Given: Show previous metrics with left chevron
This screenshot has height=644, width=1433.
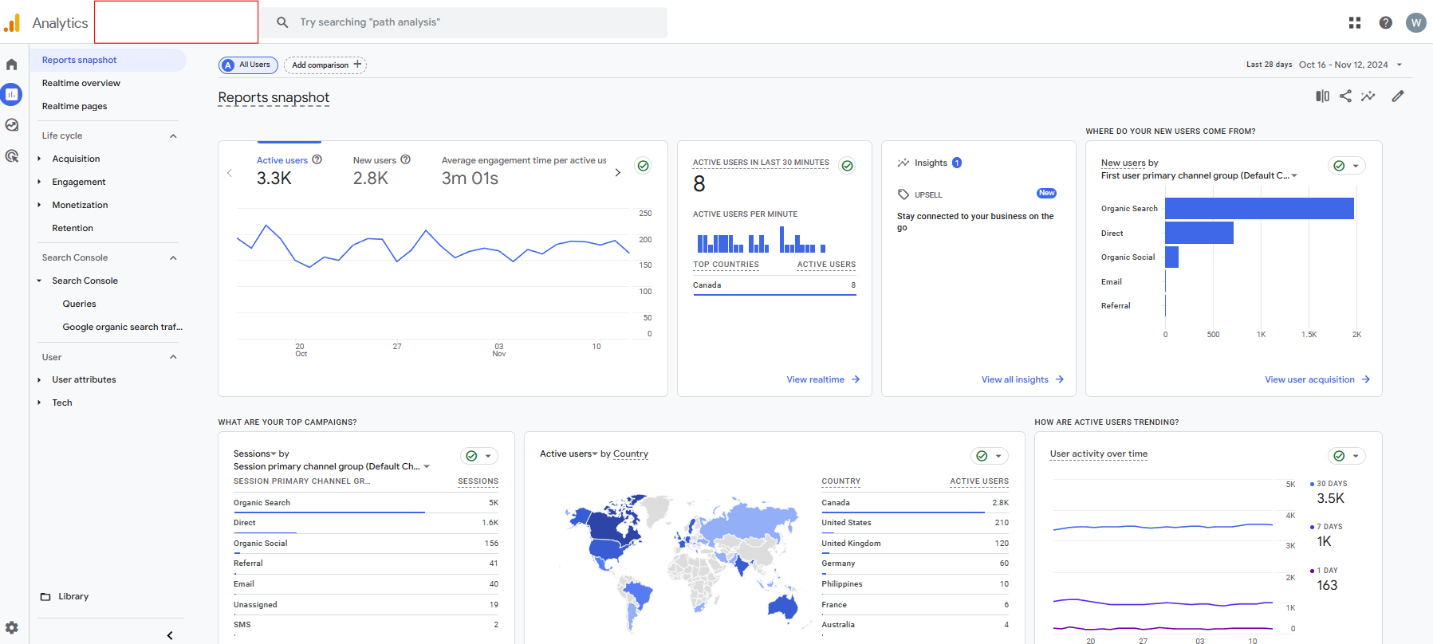Looking at the screenshot, I should 230,172.
